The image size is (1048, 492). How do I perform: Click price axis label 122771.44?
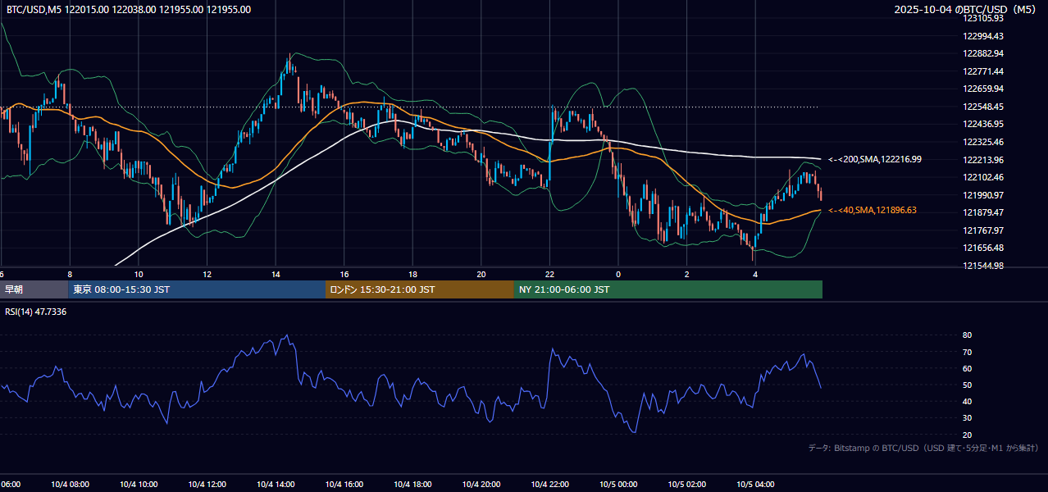tap(983, 71)
